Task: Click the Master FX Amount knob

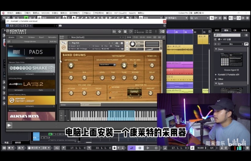Action: click(151, 93)
